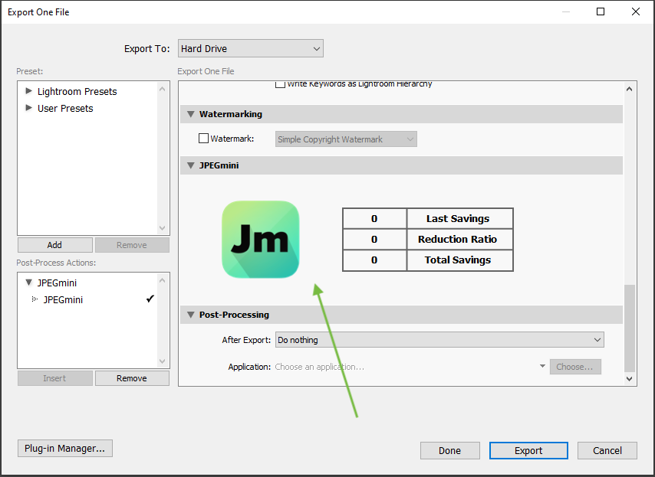
Task: Click the Insert button
Action: pyautogui.click(x=54, y=378)
